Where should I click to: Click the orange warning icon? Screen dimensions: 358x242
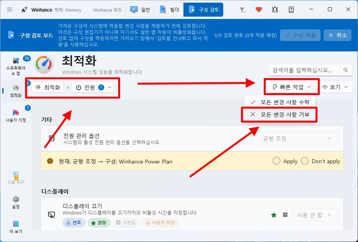(50, 161)
